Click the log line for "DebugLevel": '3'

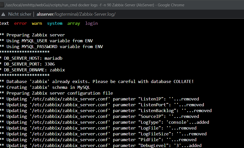tap(101, 146)
